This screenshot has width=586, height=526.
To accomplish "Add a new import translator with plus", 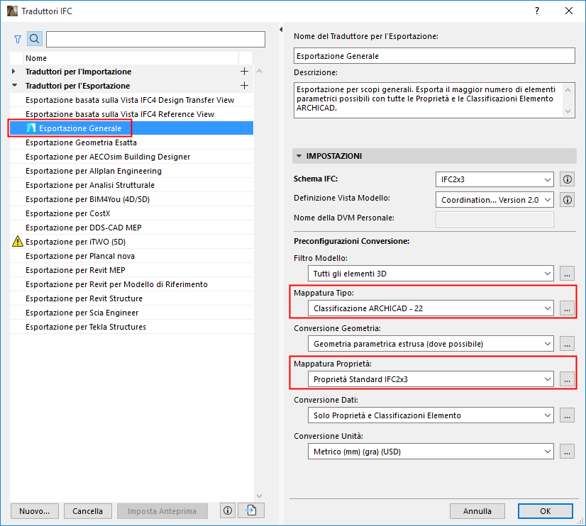I will 245,72.
